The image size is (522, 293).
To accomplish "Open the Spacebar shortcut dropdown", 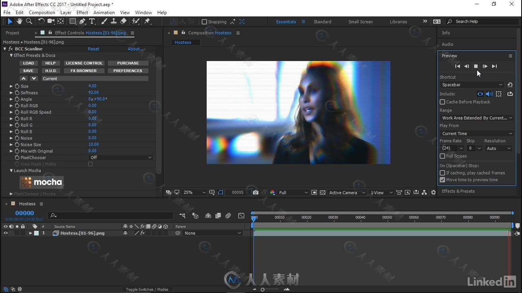I will point(472,85).
